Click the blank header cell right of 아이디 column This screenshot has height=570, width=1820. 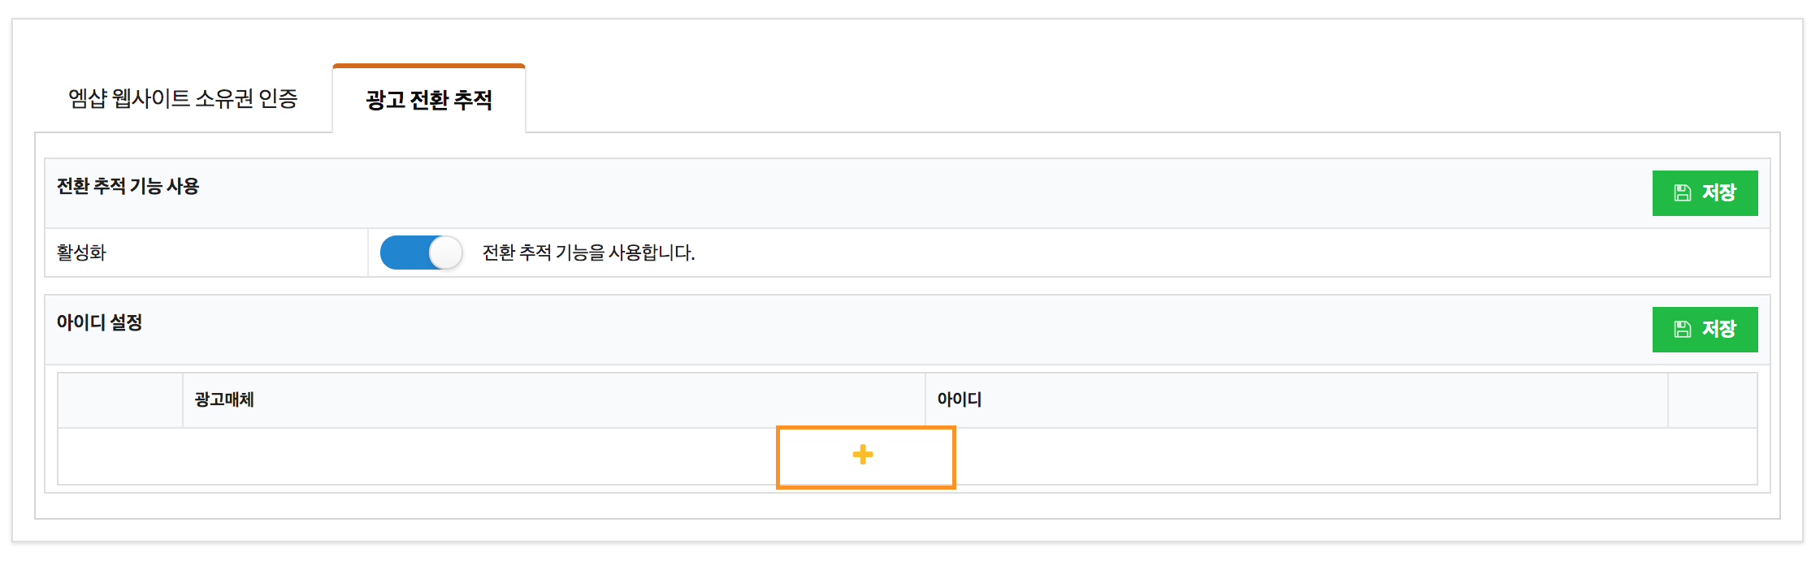(x=1712, y=399)
